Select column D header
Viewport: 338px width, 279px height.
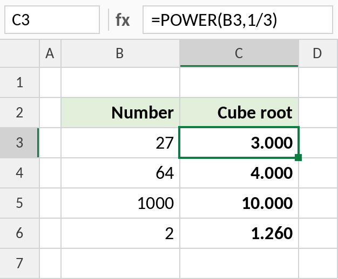318,53
